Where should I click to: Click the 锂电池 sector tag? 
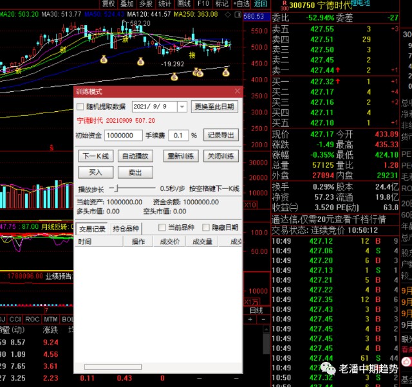coord(360,3)
